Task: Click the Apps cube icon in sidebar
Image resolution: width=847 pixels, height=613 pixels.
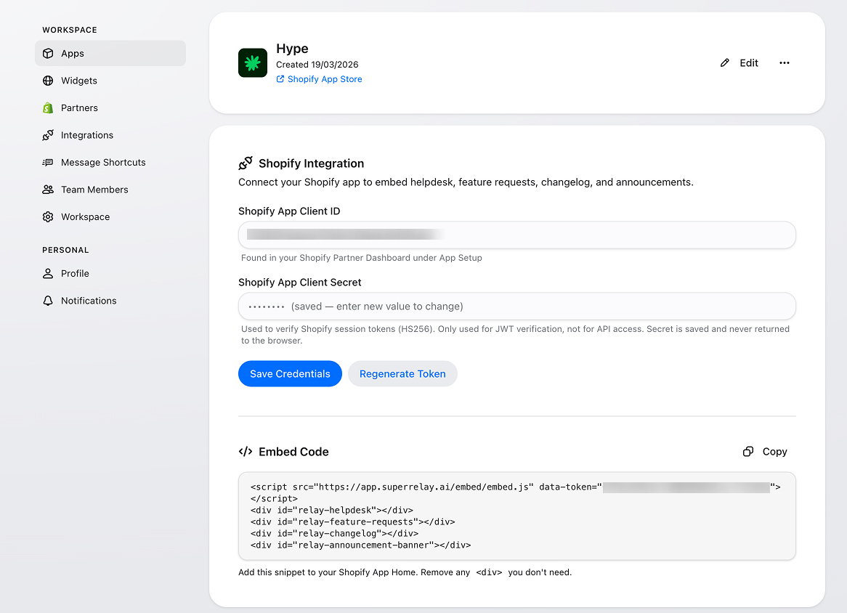Action: coord(48,54)
